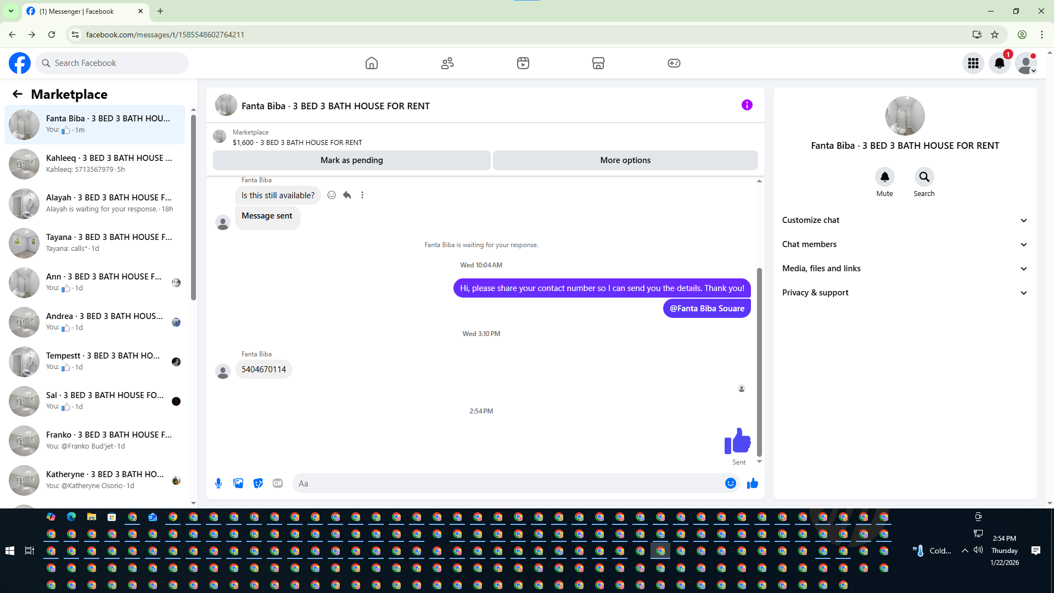Click the Facebook logo

click(x=20, y=63)
